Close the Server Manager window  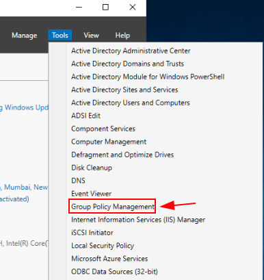click(133, 8)
